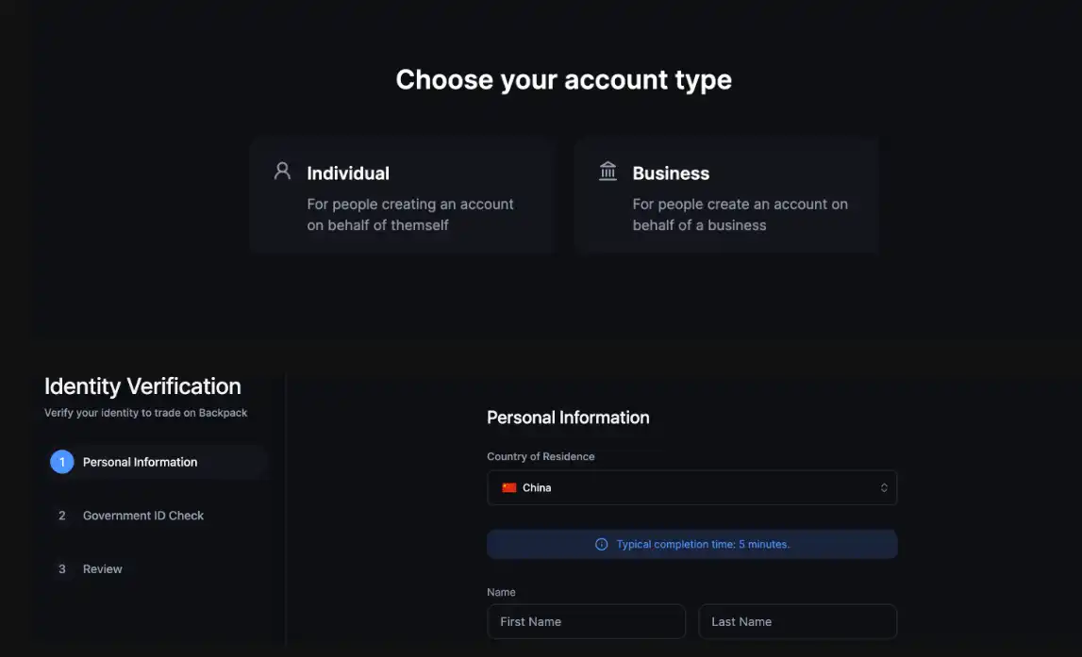1082x657 pixels.
Task: Click the typical completion time message
Action: (x=703, y=545)
